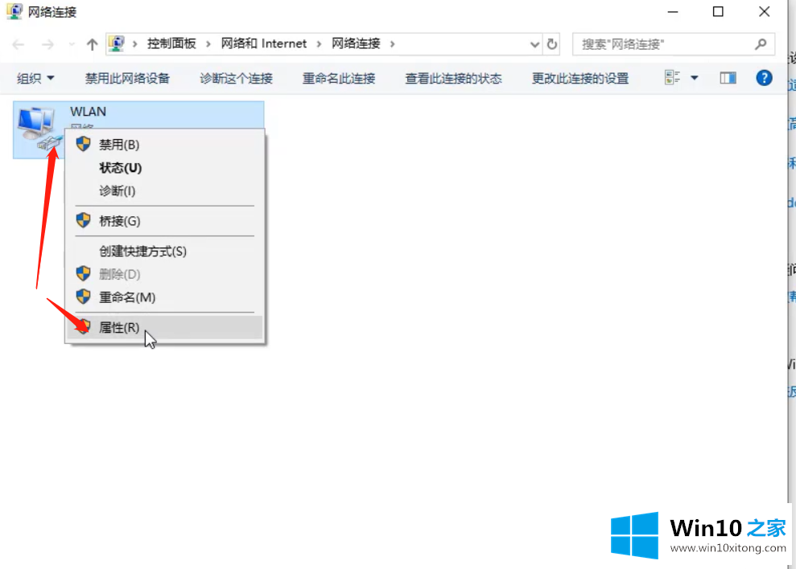Click 重命名此连接 in the toolbar

coord(339,79)
